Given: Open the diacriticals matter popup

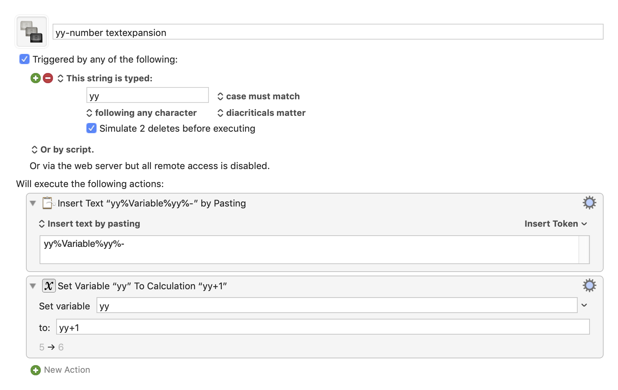Looking at the screenshot, I should [261, 113].
